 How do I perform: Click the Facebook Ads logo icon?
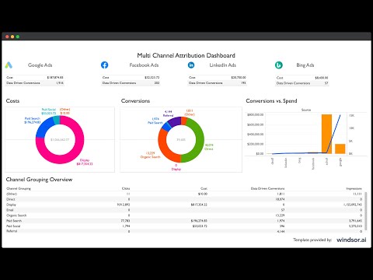pos(104,65)
